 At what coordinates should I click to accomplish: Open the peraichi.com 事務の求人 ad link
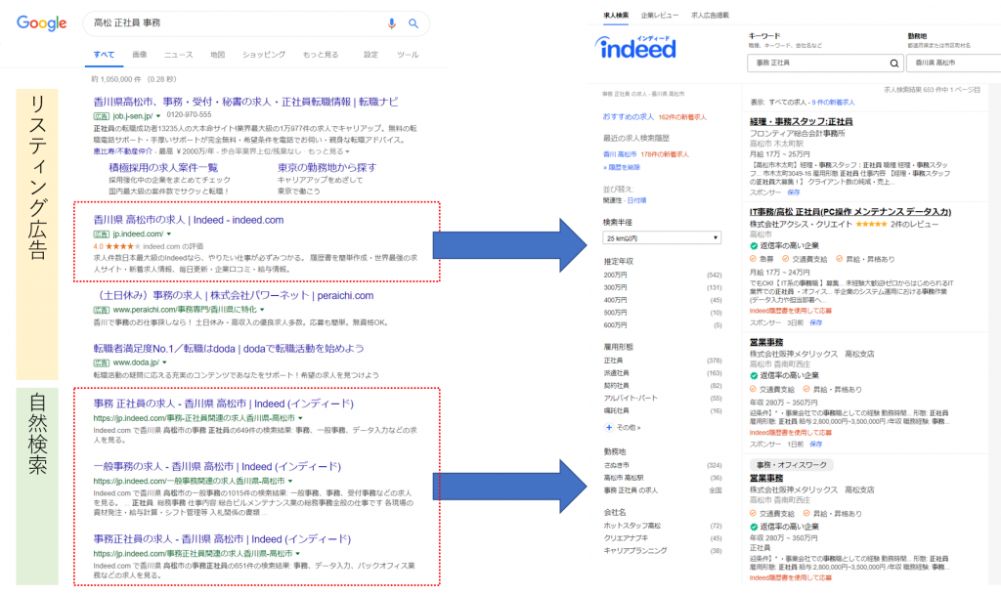click(x=234, y=296)
